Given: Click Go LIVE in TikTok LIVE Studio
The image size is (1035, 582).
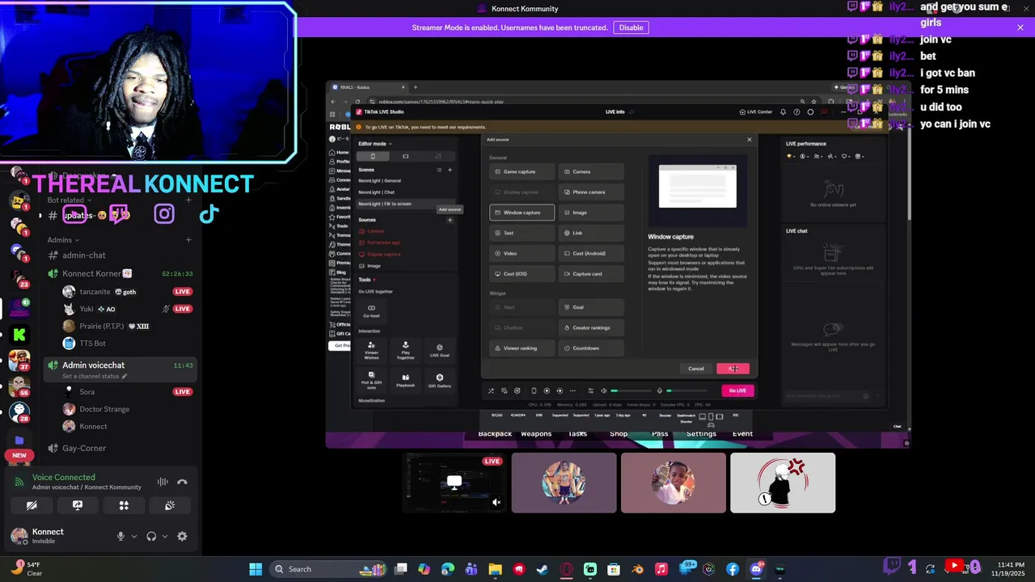Looking at the screenshot, I should point(737,390).
